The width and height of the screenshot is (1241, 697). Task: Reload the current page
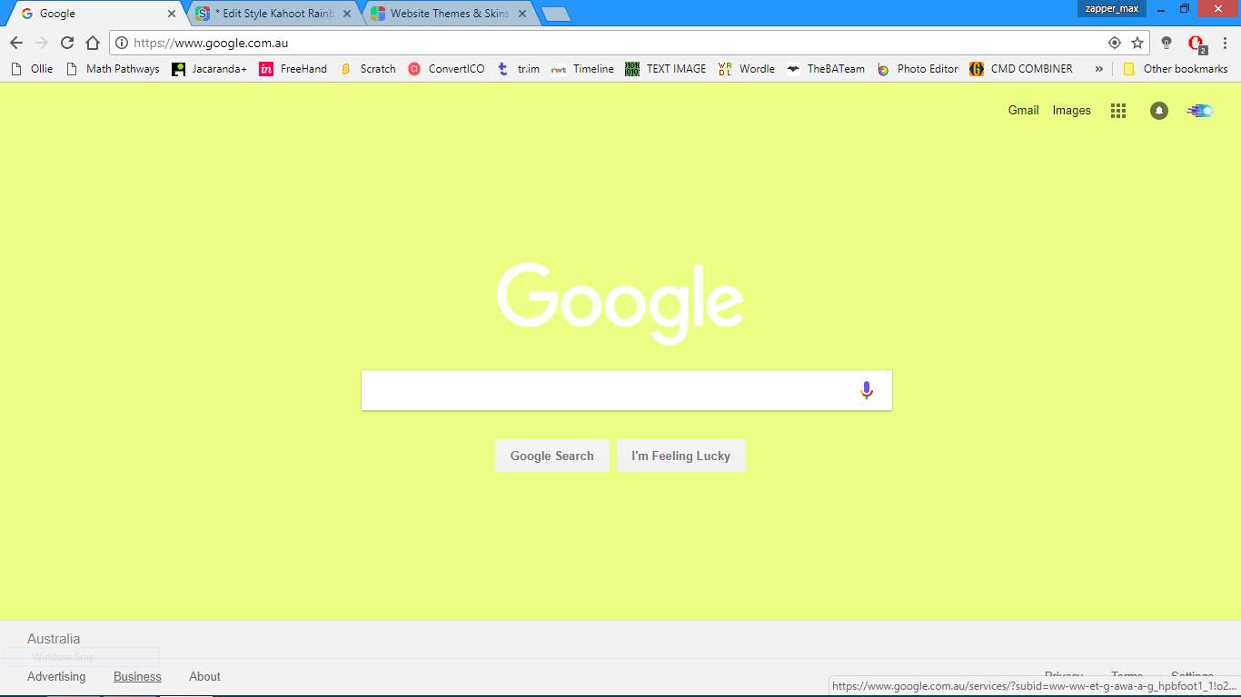point(67,43)
